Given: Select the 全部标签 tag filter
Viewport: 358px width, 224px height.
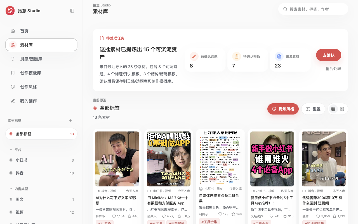Looking at the screenshot, I should (41, 134).
